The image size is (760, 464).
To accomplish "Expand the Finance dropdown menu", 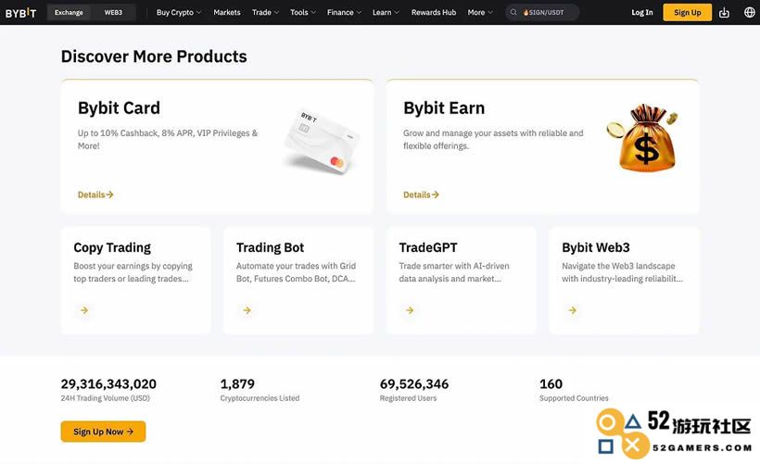I will coord(344,13).
